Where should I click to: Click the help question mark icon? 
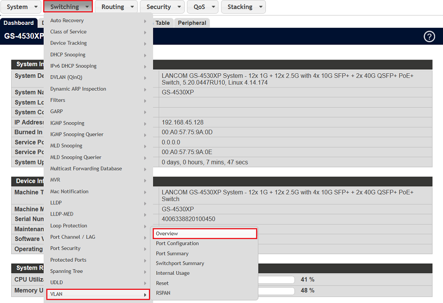[429, 37]
